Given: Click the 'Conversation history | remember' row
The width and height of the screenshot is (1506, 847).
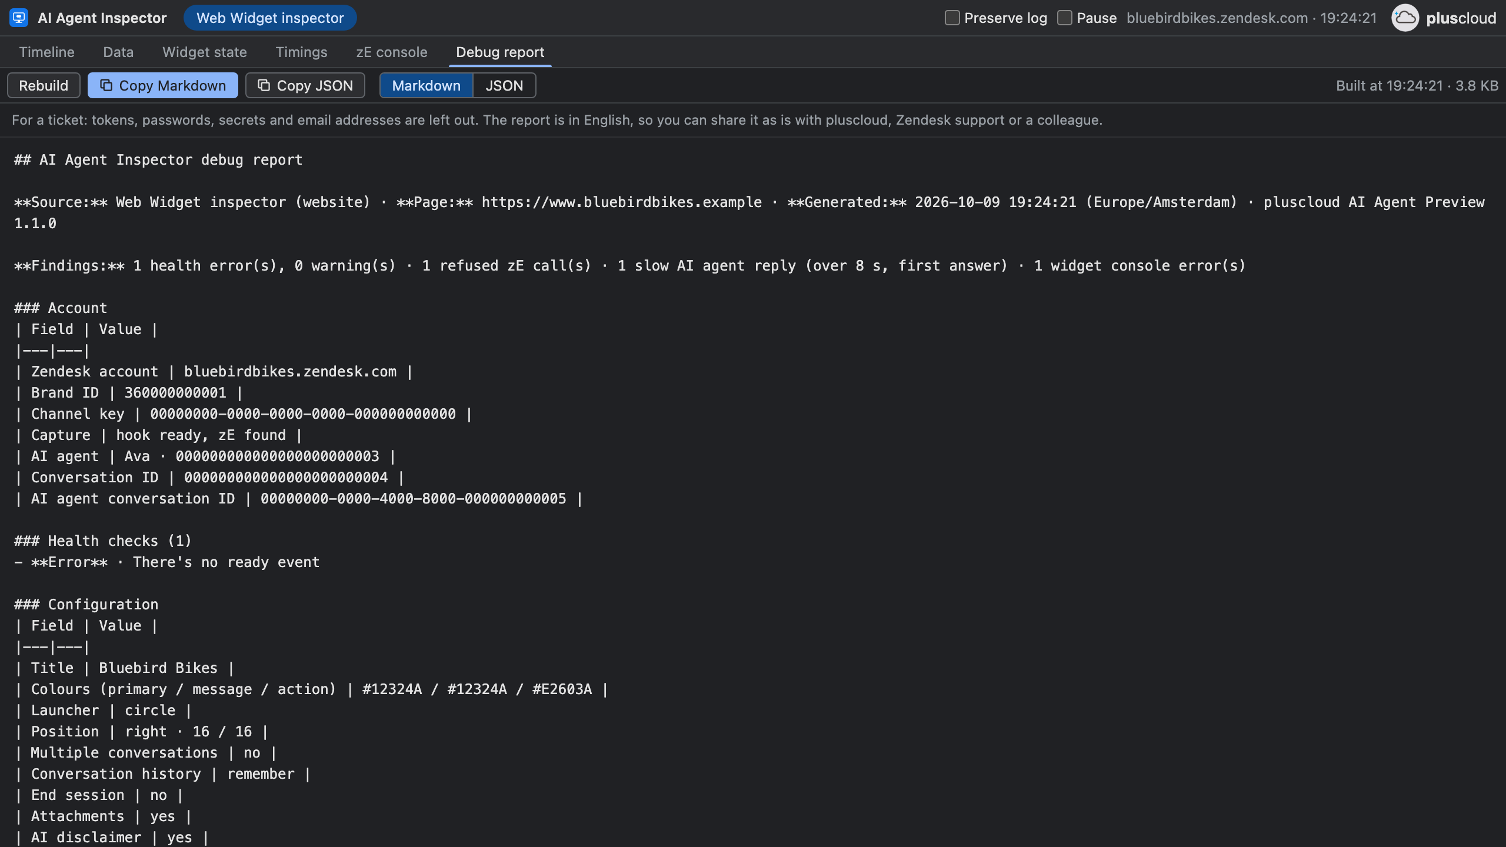Looking at the screenshot, I should click(163, 774).
